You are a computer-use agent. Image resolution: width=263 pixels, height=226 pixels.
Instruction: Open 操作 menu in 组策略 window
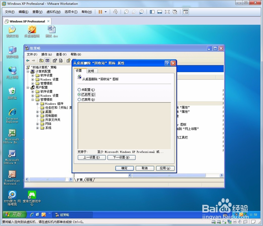coord(47,55)
